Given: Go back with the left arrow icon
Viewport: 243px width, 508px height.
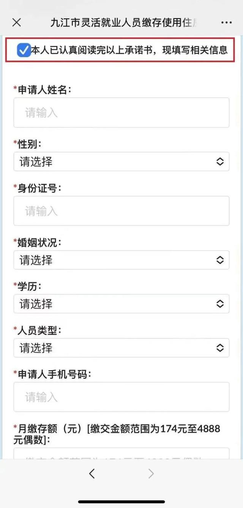Looking at the screenshot, I should click(x=92, y=473).
